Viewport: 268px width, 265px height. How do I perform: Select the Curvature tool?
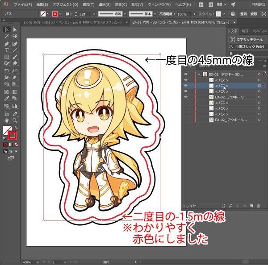(x=15, y=44)
